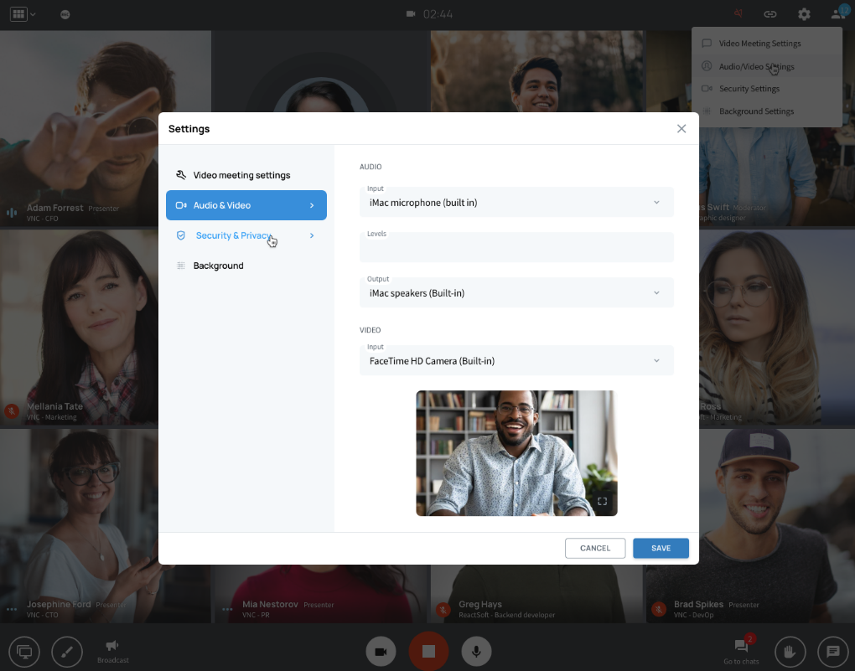
Task: Click the camera preview thumbnail
Action: (516, 453)
